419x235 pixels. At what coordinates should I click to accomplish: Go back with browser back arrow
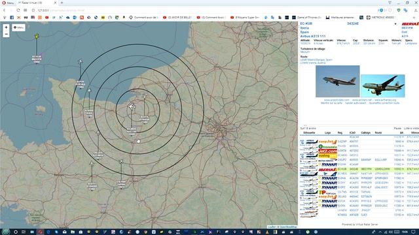click(x=5, y=10)
